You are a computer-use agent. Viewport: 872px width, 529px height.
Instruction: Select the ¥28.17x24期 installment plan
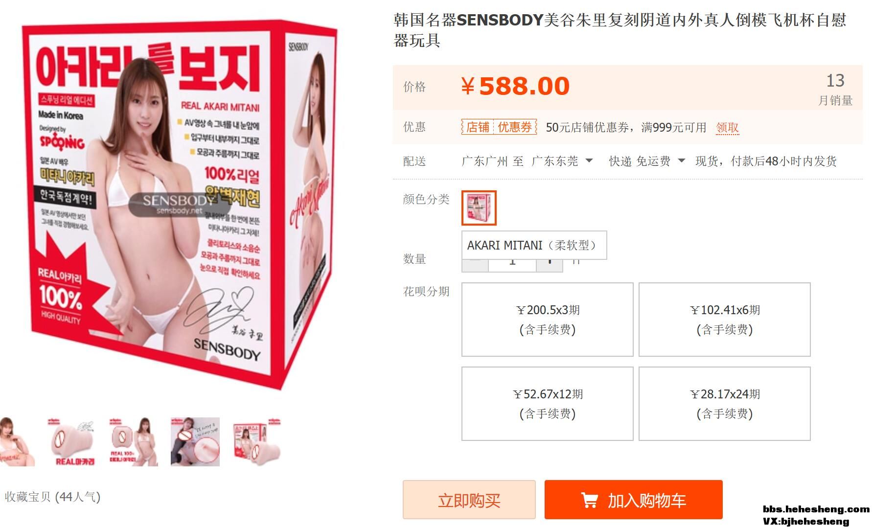pos(725,404)
